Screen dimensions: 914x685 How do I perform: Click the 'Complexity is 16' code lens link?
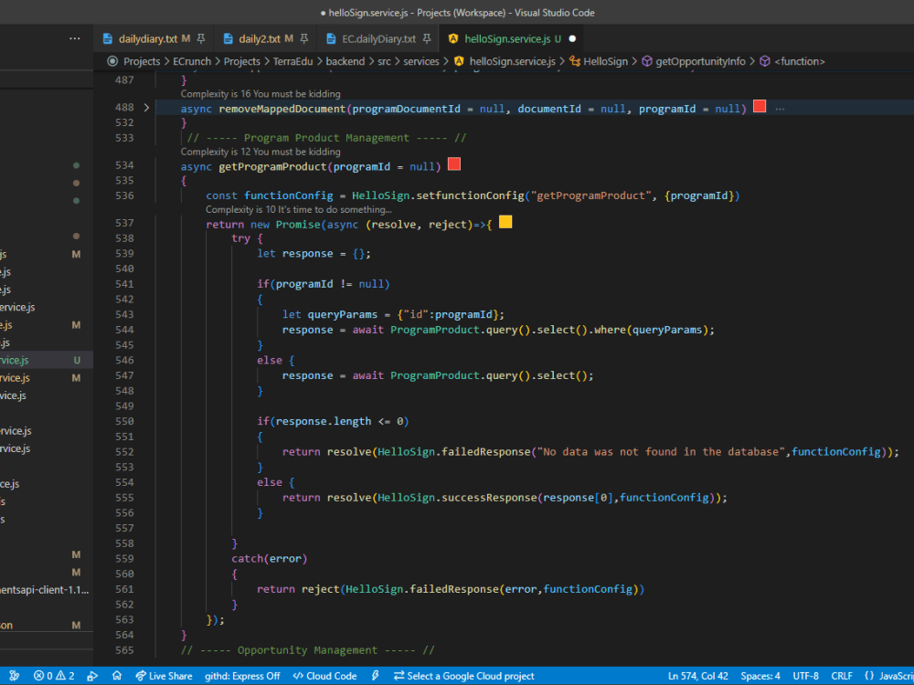click(260, 94)
